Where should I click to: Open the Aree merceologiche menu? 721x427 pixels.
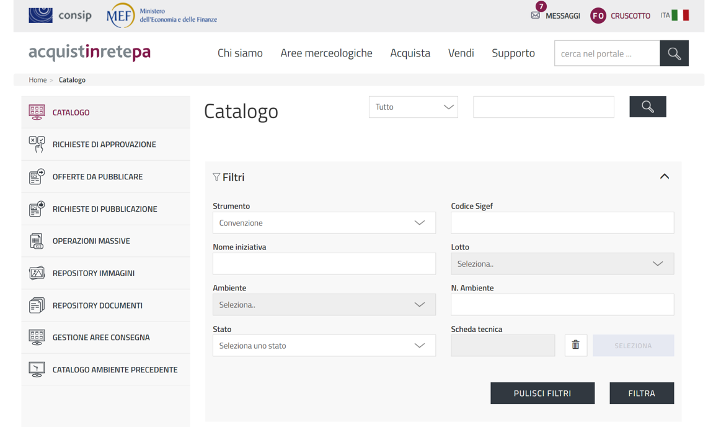326,53
